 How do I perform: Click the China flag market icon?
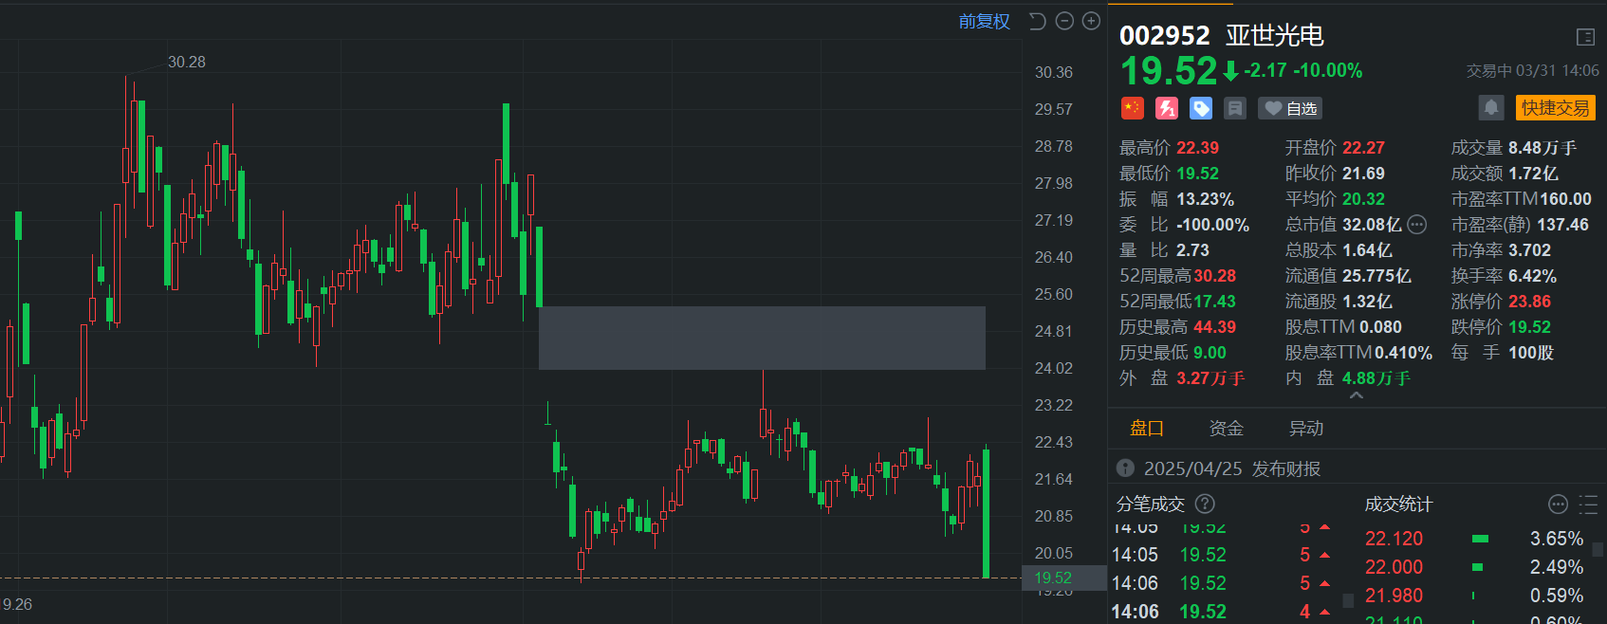[x=1132, y=108]
